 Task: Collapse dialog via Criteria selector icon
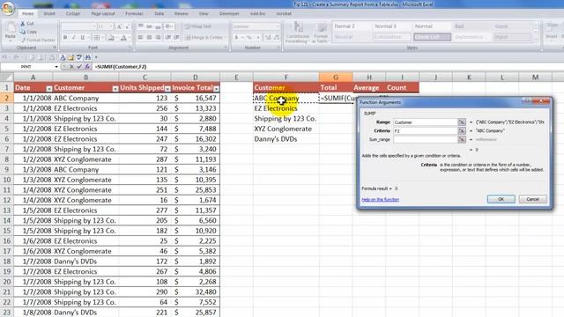click(x=462, y=131)
